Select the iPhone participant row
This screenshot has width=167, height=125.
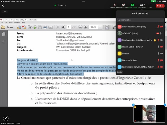tap(140, 53)
